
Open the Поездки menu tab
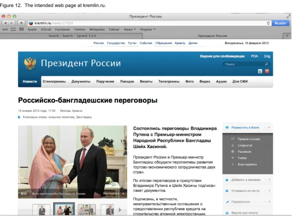[127, 81]
